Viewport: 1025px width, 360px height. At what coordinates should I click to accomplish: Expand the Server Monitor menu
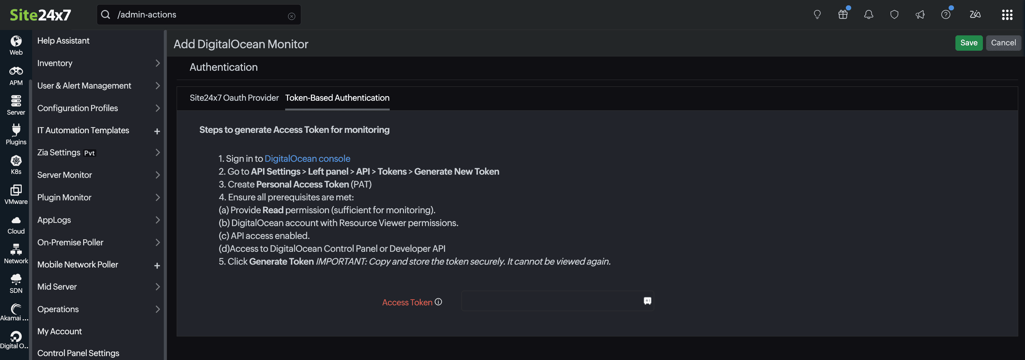coord(65,175)
